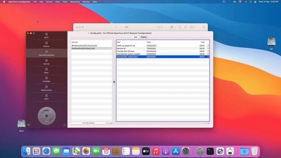Open the Misc section in sidebar
Screen dimensions: 281x158
47,71
